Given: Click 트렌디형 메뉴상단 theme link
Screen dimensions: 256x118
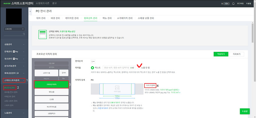Looking at the screenshot, I should (68, 31).
